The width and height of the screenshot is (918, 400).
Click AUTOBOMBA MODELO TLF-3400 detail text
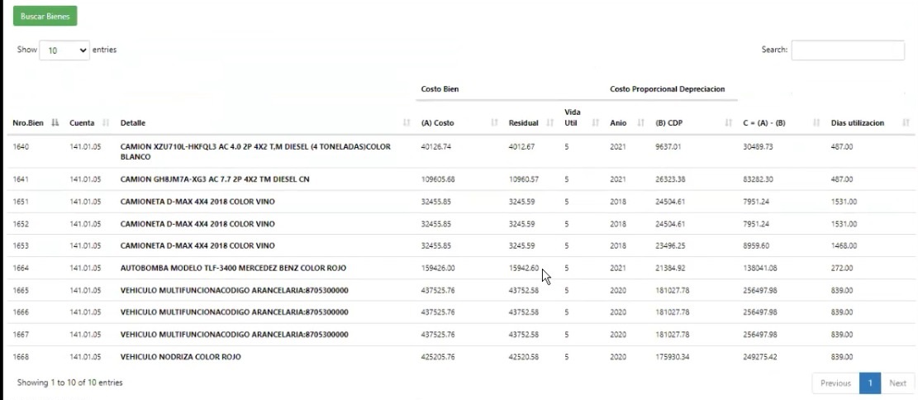[233, 268]
